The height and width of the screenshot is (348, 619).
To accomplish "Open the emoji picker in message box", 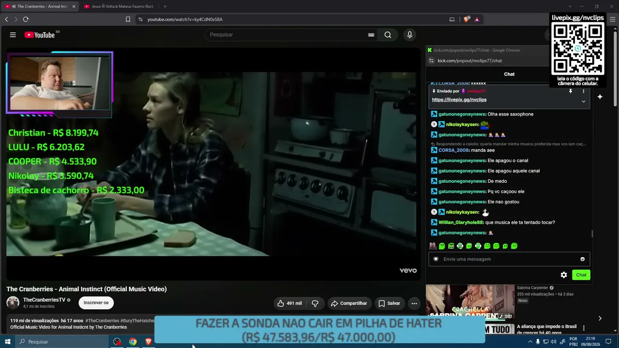I will [582, 259].
